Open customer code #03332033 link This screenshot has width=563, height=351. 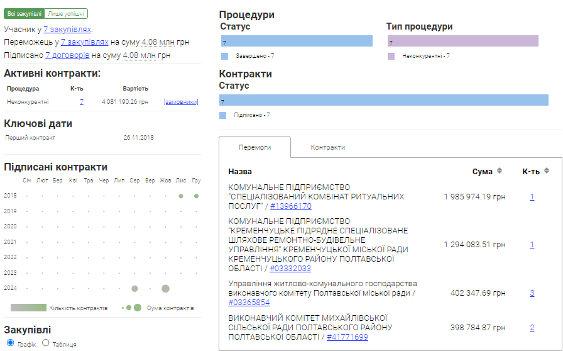click(290, 269)
